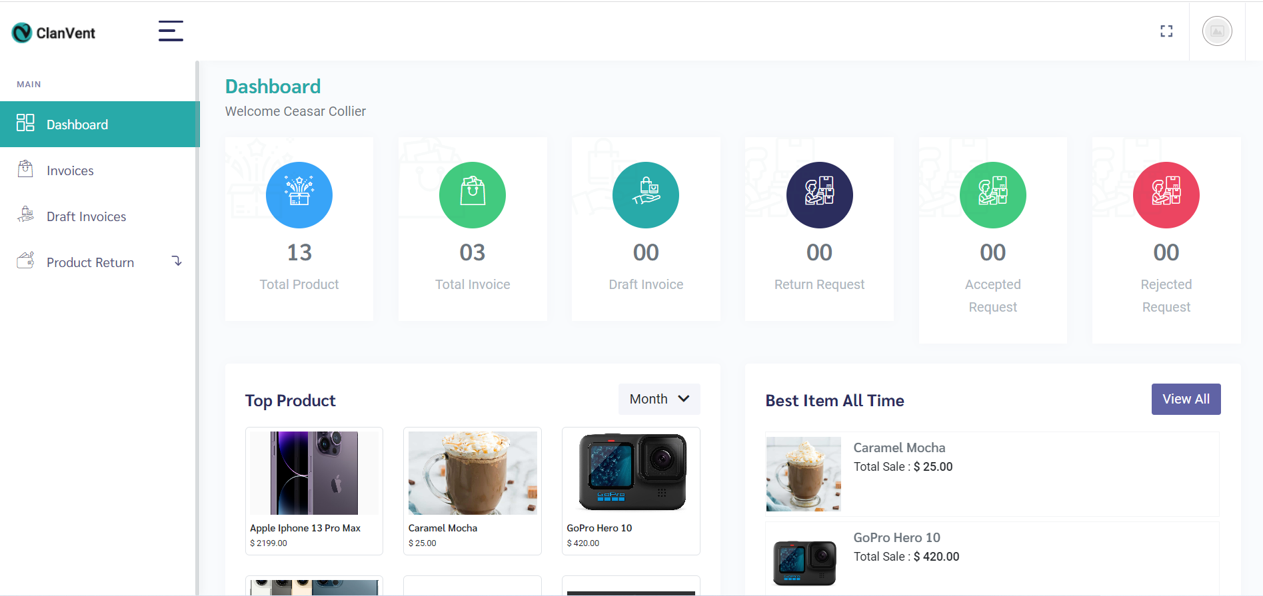Expand the Product Return submenu
This screenshot has width=1263, height=596.
coord(90,262)
